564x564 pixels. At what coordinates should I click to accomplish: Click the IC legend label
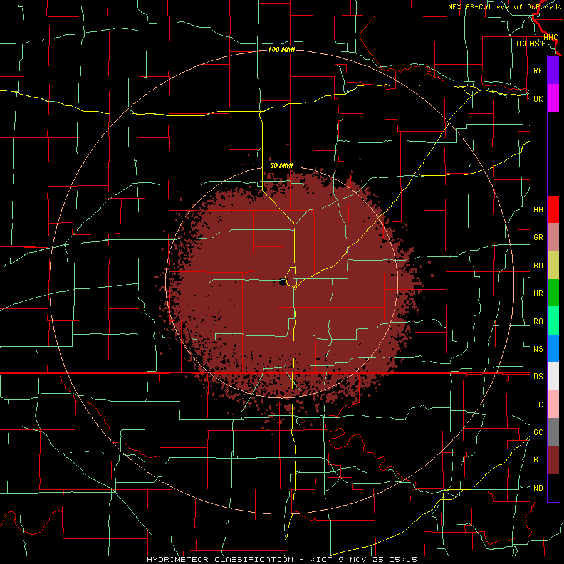(538, 405)
